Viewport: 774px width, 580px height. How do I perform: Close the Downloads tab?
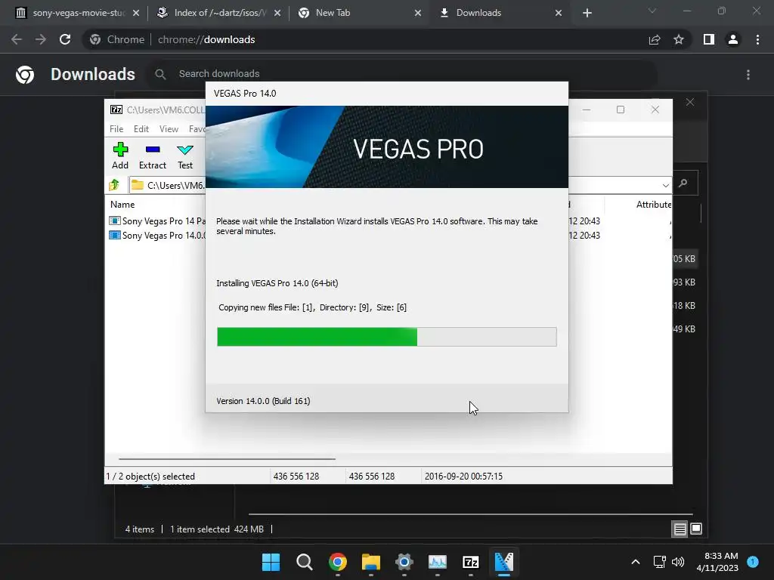coord(559,13)
